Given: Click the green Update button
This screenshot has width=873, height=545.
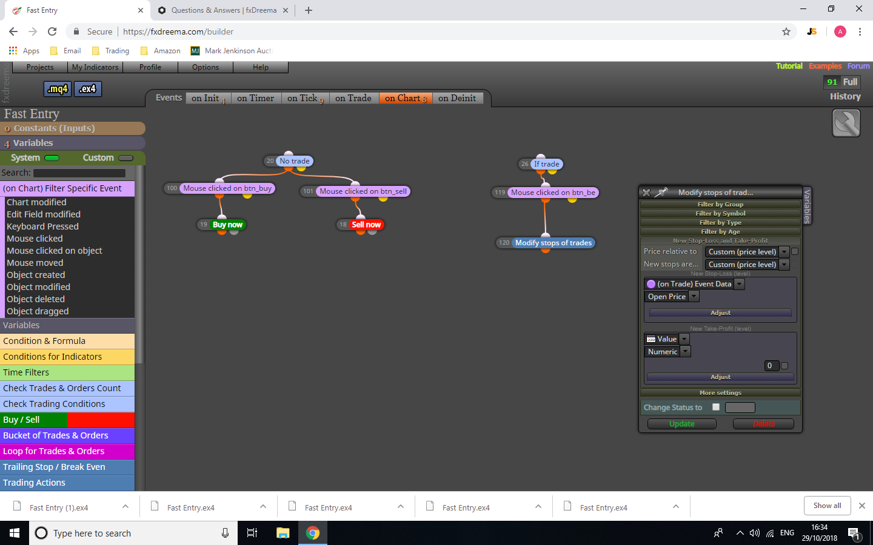Looking at the screenshot, I should tap(682, 424).
